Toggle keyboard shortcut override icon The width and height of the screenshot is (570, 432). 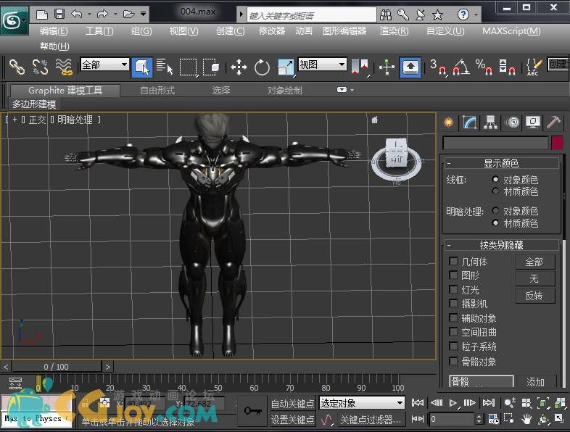tap(410, 67)
